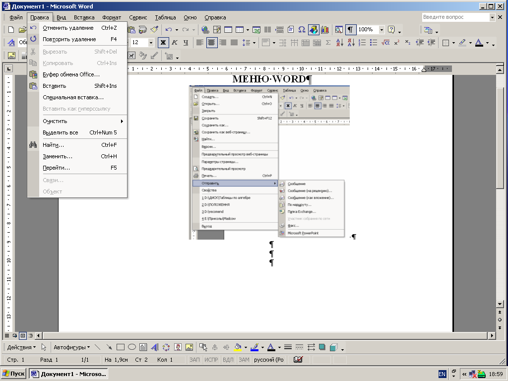Toggle Bold (Ж) formatting
This screenshot has height=381, width=508.
pos(163,43)
